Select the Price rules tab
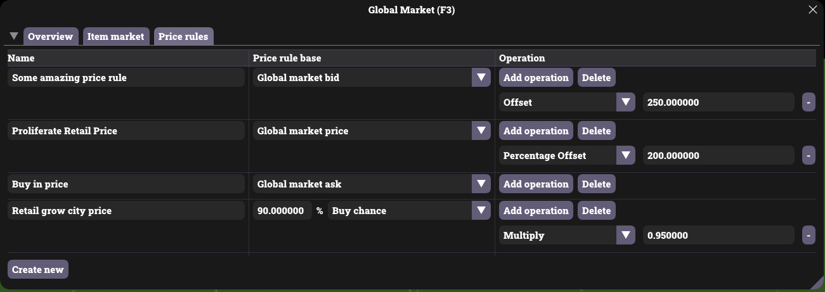This screenshot has height=292, width=825. pos(183,37)
